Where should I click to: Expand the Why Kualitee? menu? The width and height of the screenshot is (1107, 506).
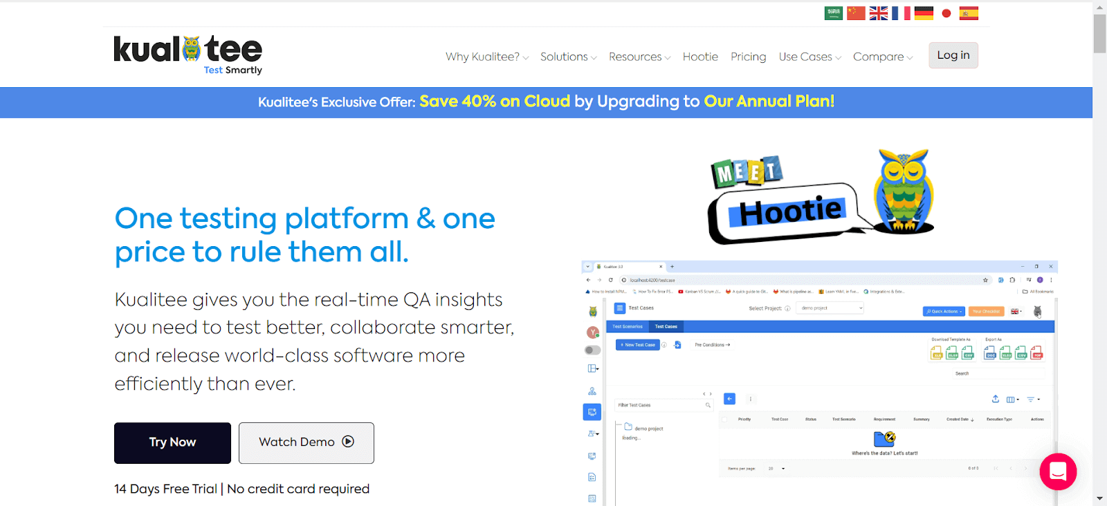point(487,57)
